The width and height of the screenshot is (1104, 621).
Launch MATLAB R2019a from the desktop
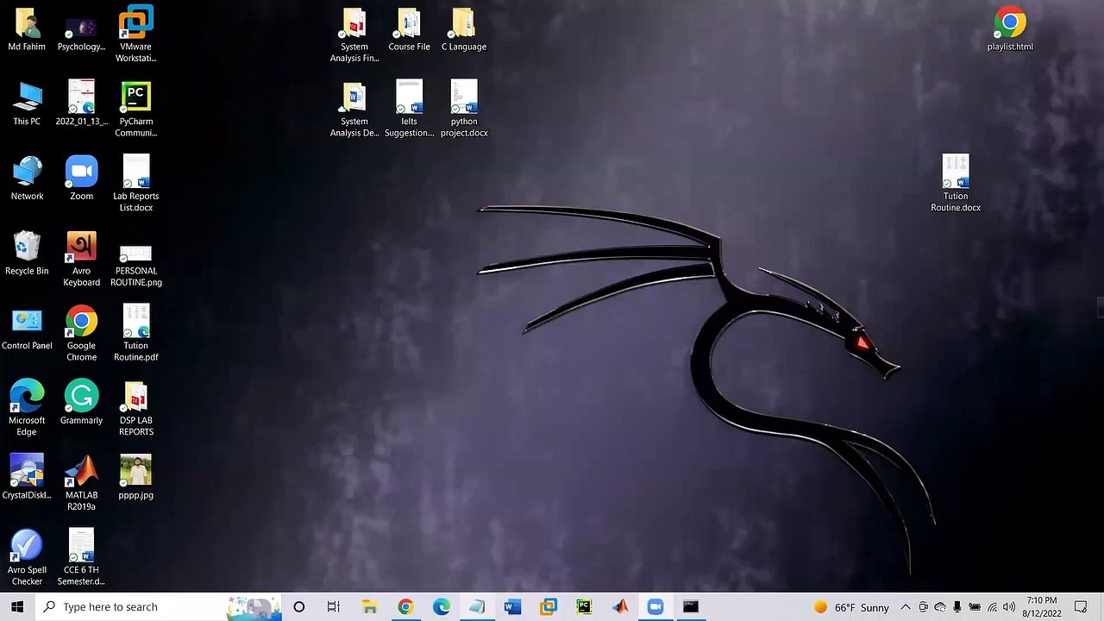81,483
